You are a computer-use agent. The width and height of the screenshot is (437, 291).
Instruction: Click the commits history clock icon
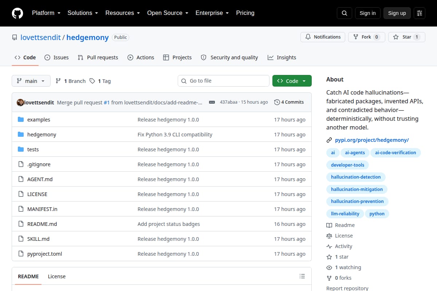point(277,102)
